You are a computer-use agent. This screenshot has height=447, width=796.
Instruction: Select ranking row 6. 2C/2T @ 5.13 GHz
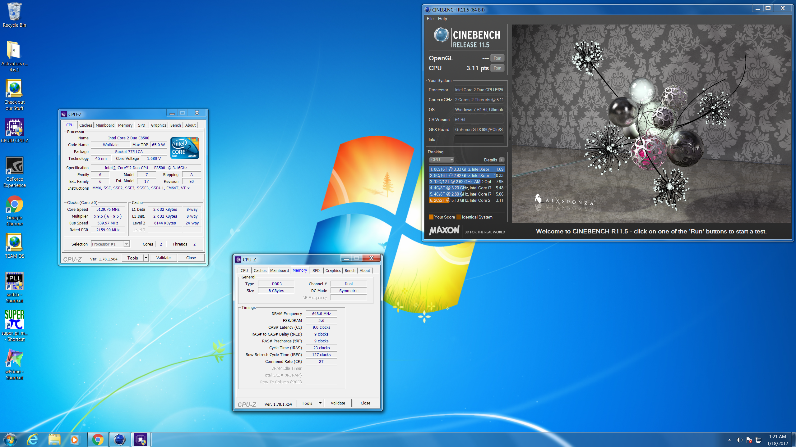pos(467,200)
